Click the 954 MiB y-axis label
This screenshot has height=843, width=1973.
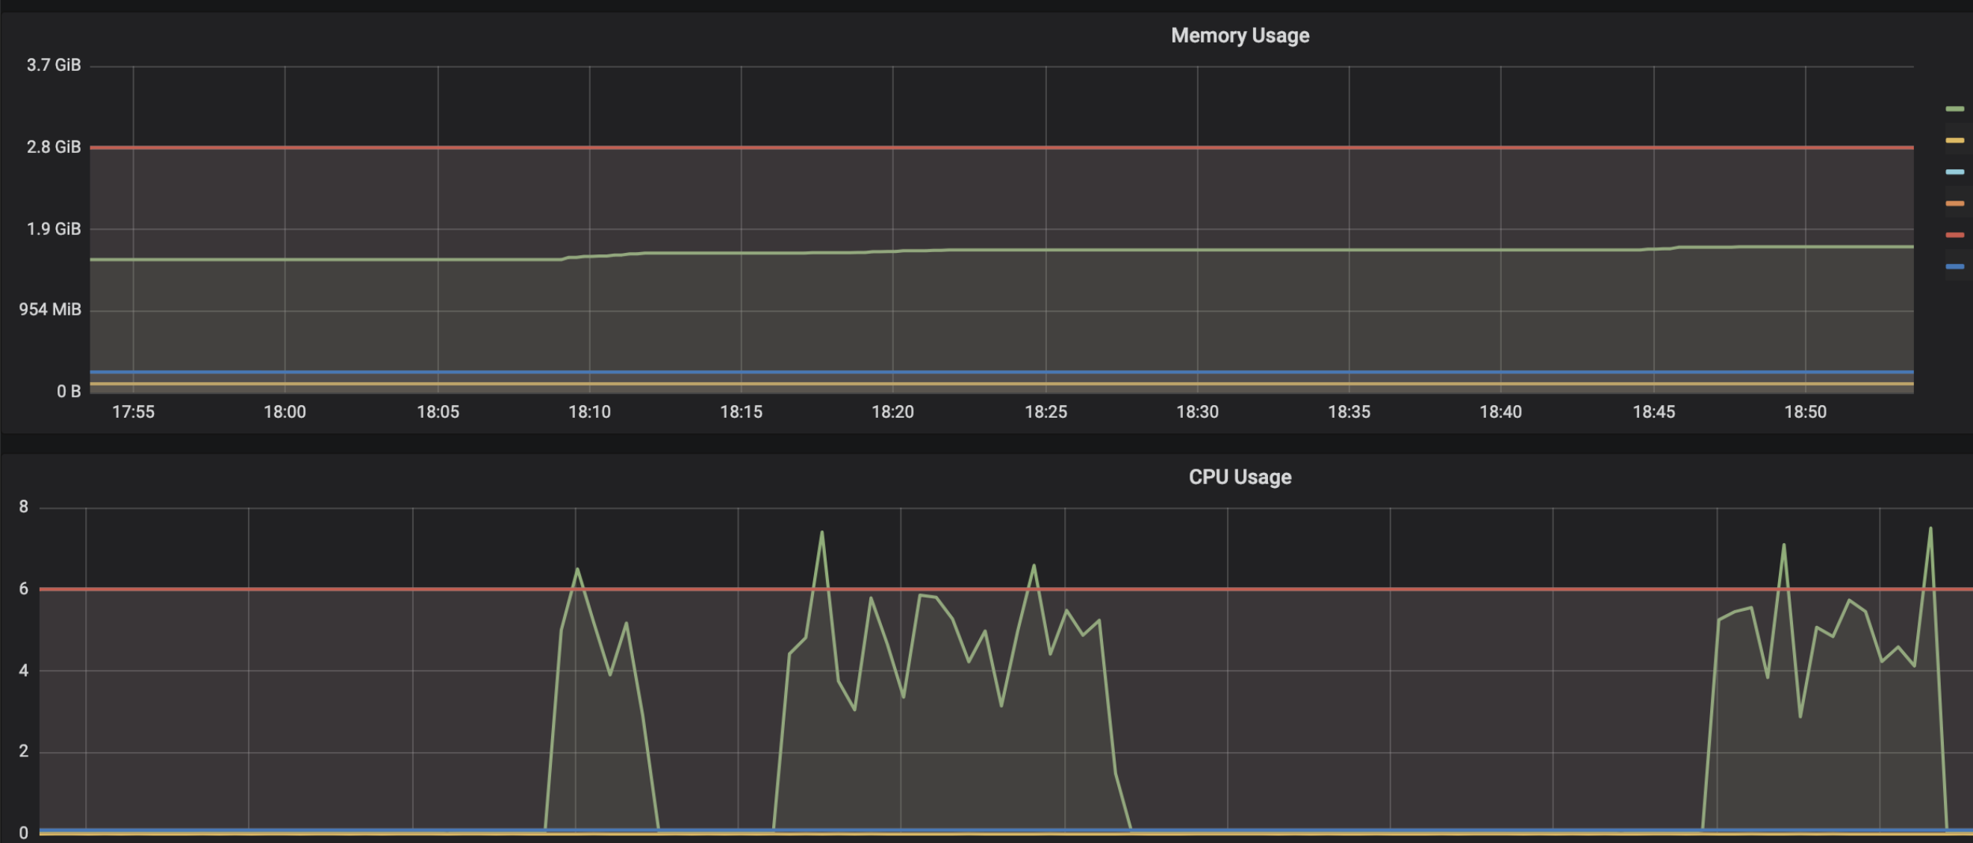coord(50,310)
